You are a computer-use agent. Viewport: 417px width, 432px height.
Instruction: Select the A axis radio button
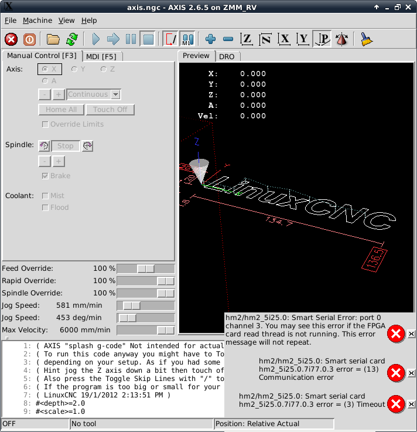click(x=49, y=81)
